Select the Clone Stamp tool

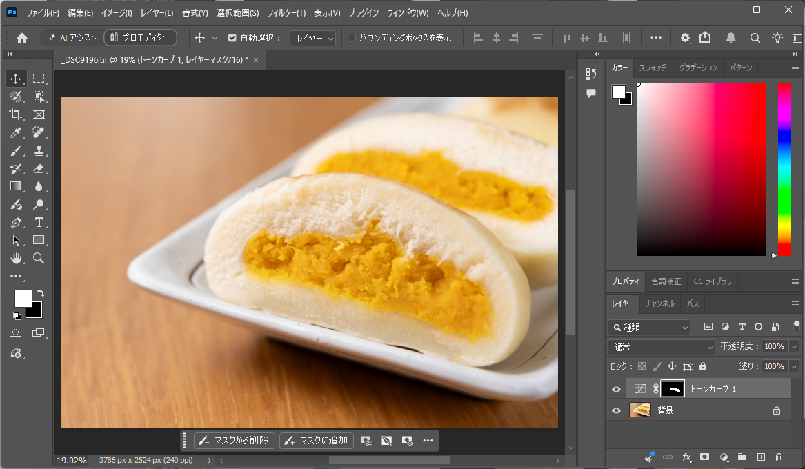(39, 151)
